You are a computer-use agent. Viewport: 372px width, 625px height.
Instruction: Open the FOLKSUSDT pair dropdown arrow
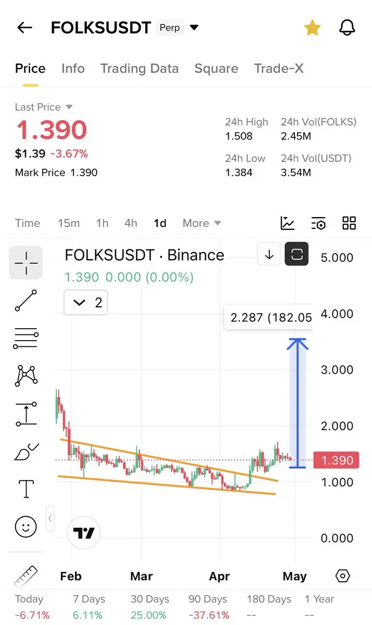pos(194,28)
